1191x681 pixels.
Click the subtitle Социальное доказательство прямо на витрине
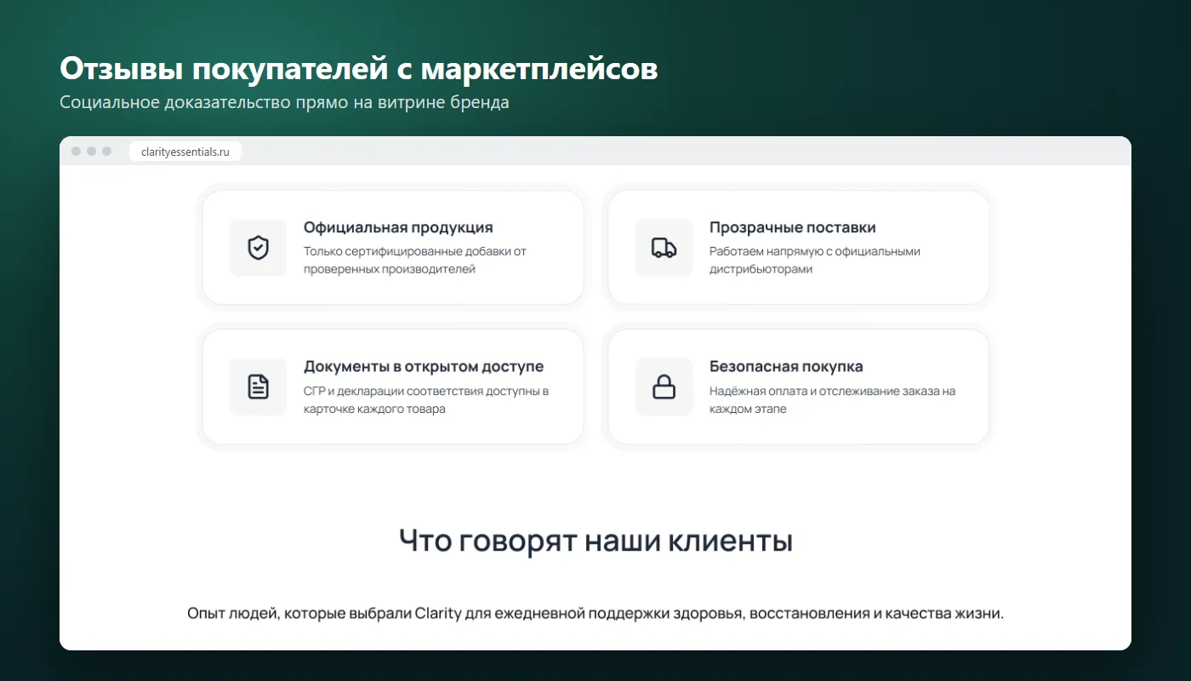pyautogui.click(x=284, y=103)
